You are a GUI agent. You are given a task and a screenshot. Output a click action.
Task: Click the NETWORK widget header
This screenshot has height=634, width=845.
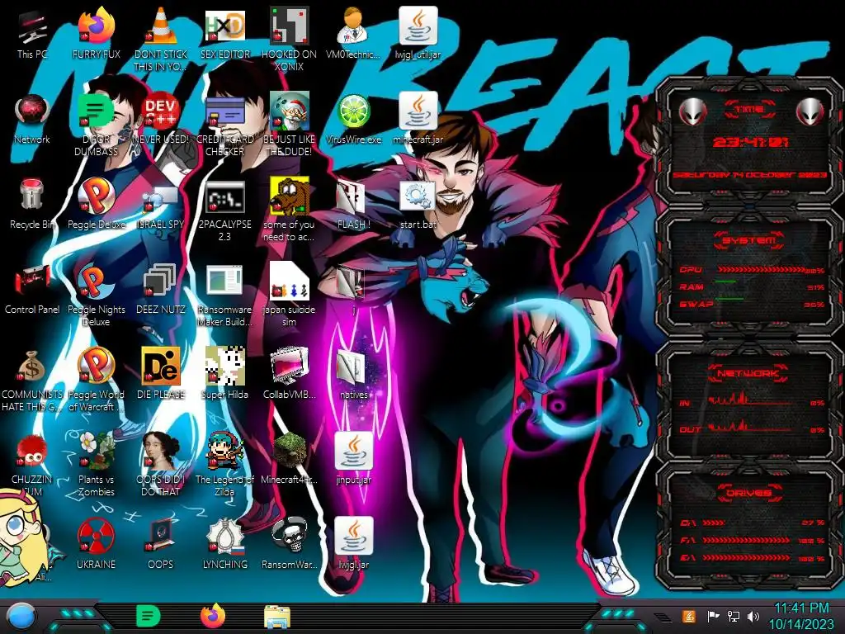[x=748, y=373]
